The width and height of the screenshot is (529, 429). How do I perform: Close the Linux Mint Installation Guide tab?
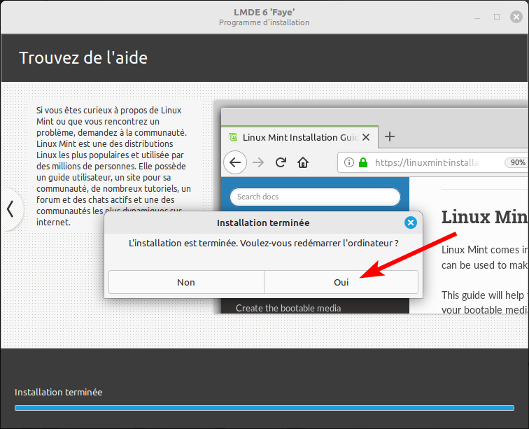point(366,137)
